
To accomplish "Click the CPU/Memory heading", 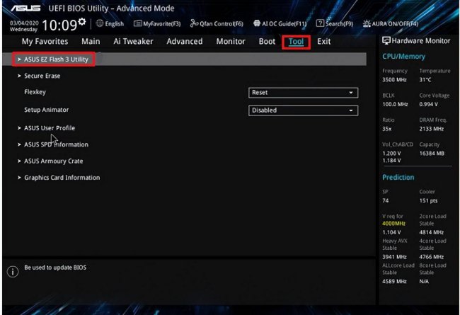I will [403, 57].
